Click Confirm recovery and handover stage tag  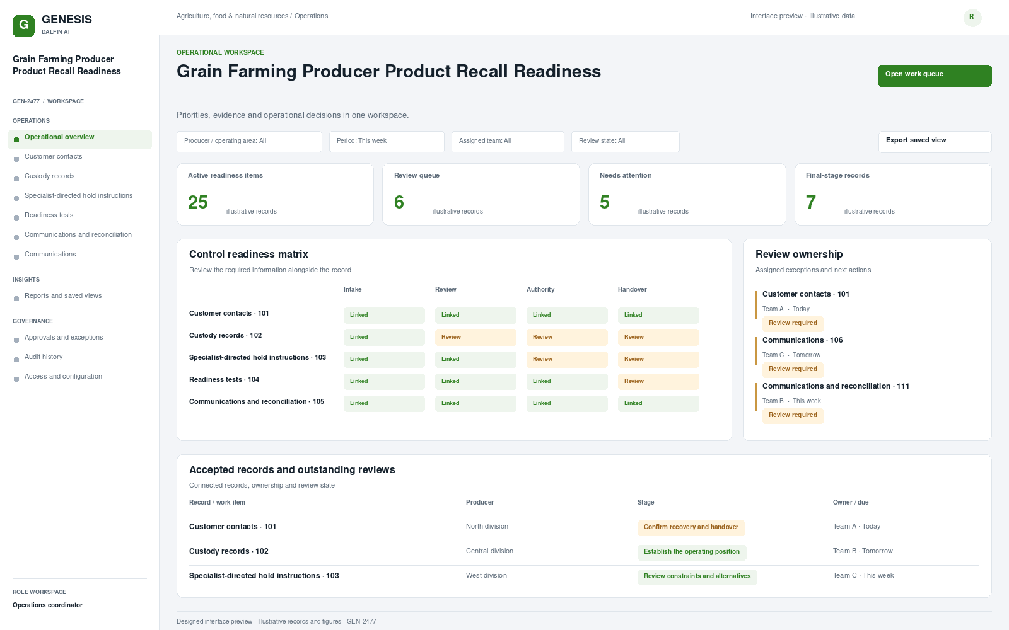click(x=691, y=528)
